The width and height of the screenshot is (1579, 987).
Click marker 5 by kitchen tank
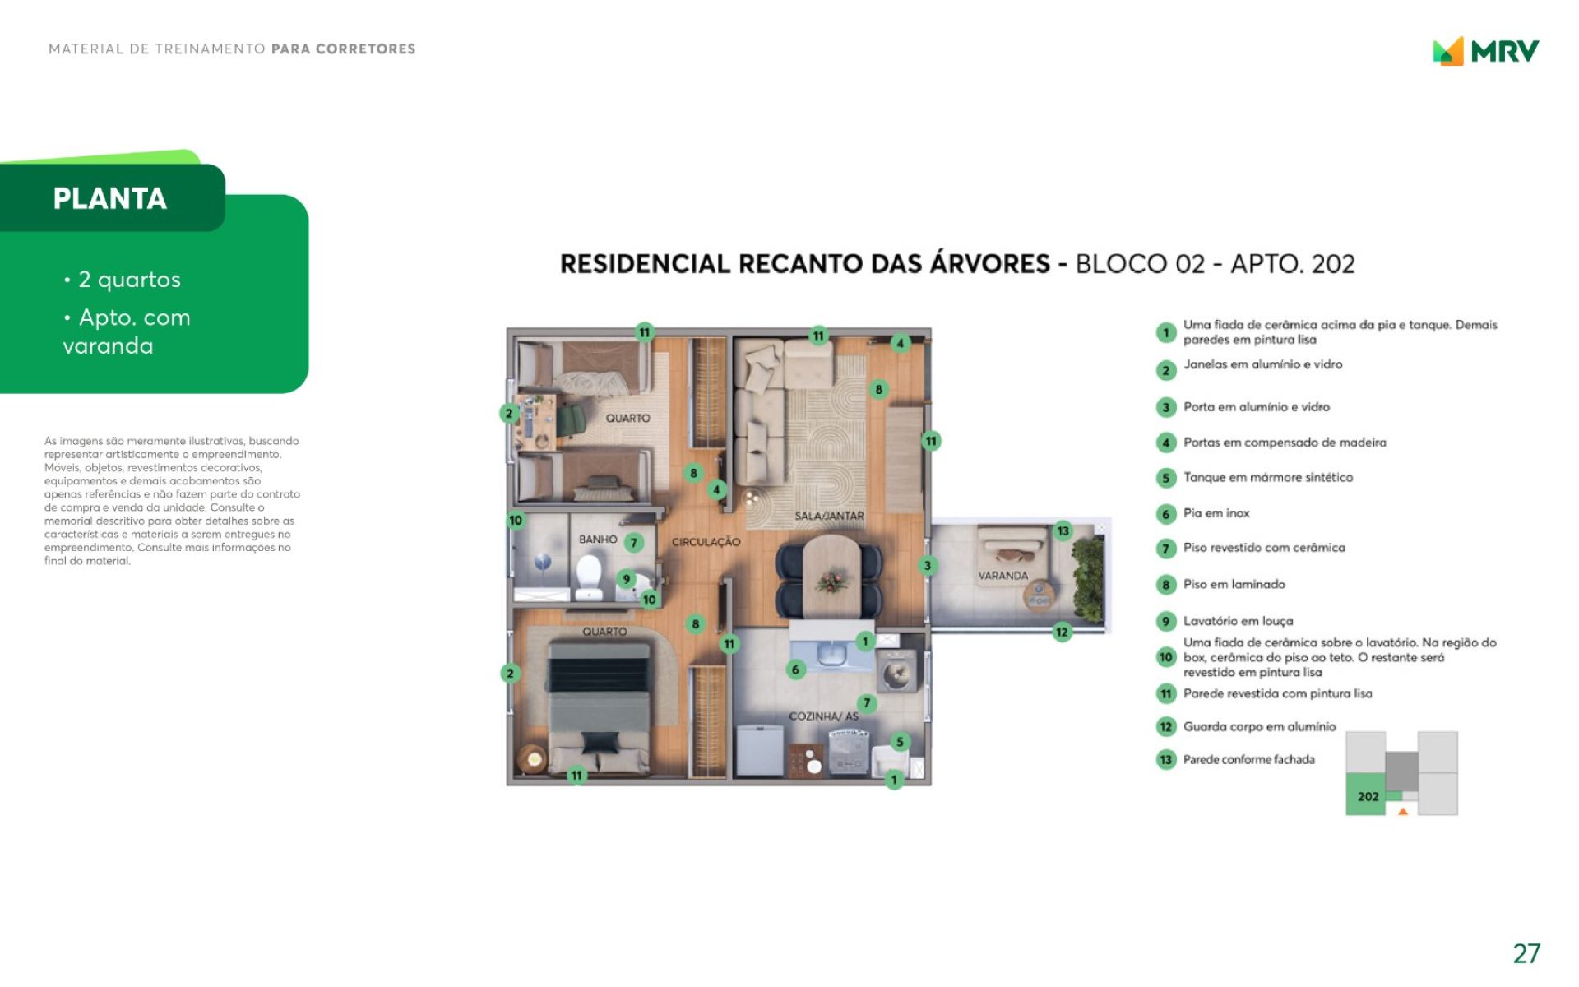click(899, 742)
